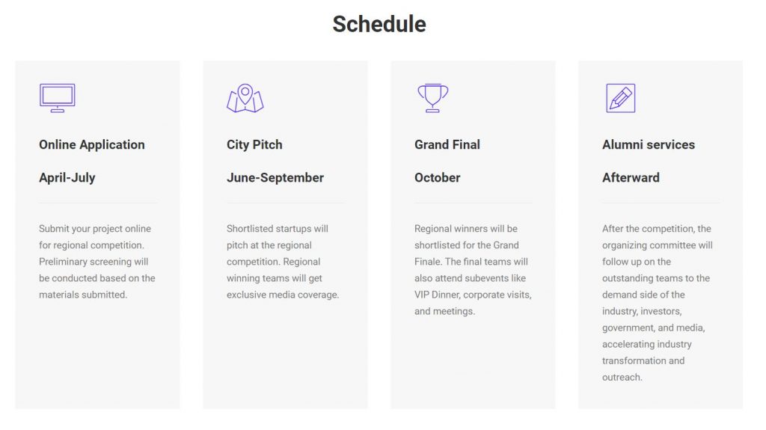The height and width of the screenshot is (430, 766).
Task: Click the 'Regional winners will be shortlisted' text
Action: [x=473, y=270]
